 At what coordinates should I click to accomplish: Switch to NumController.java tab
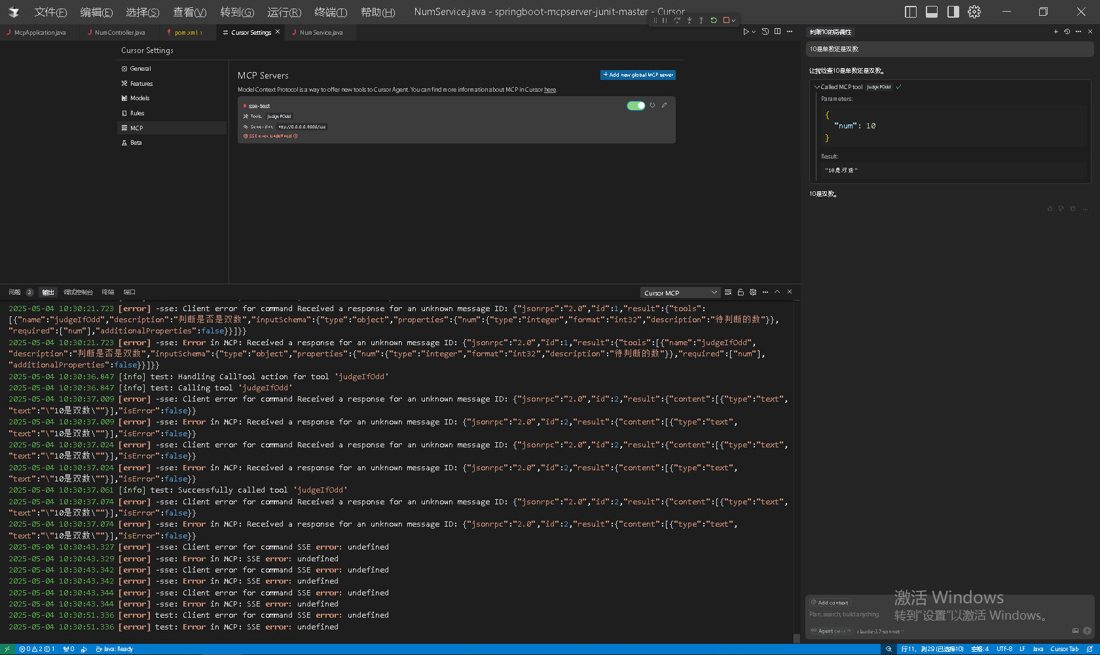[x=119, y=32]
